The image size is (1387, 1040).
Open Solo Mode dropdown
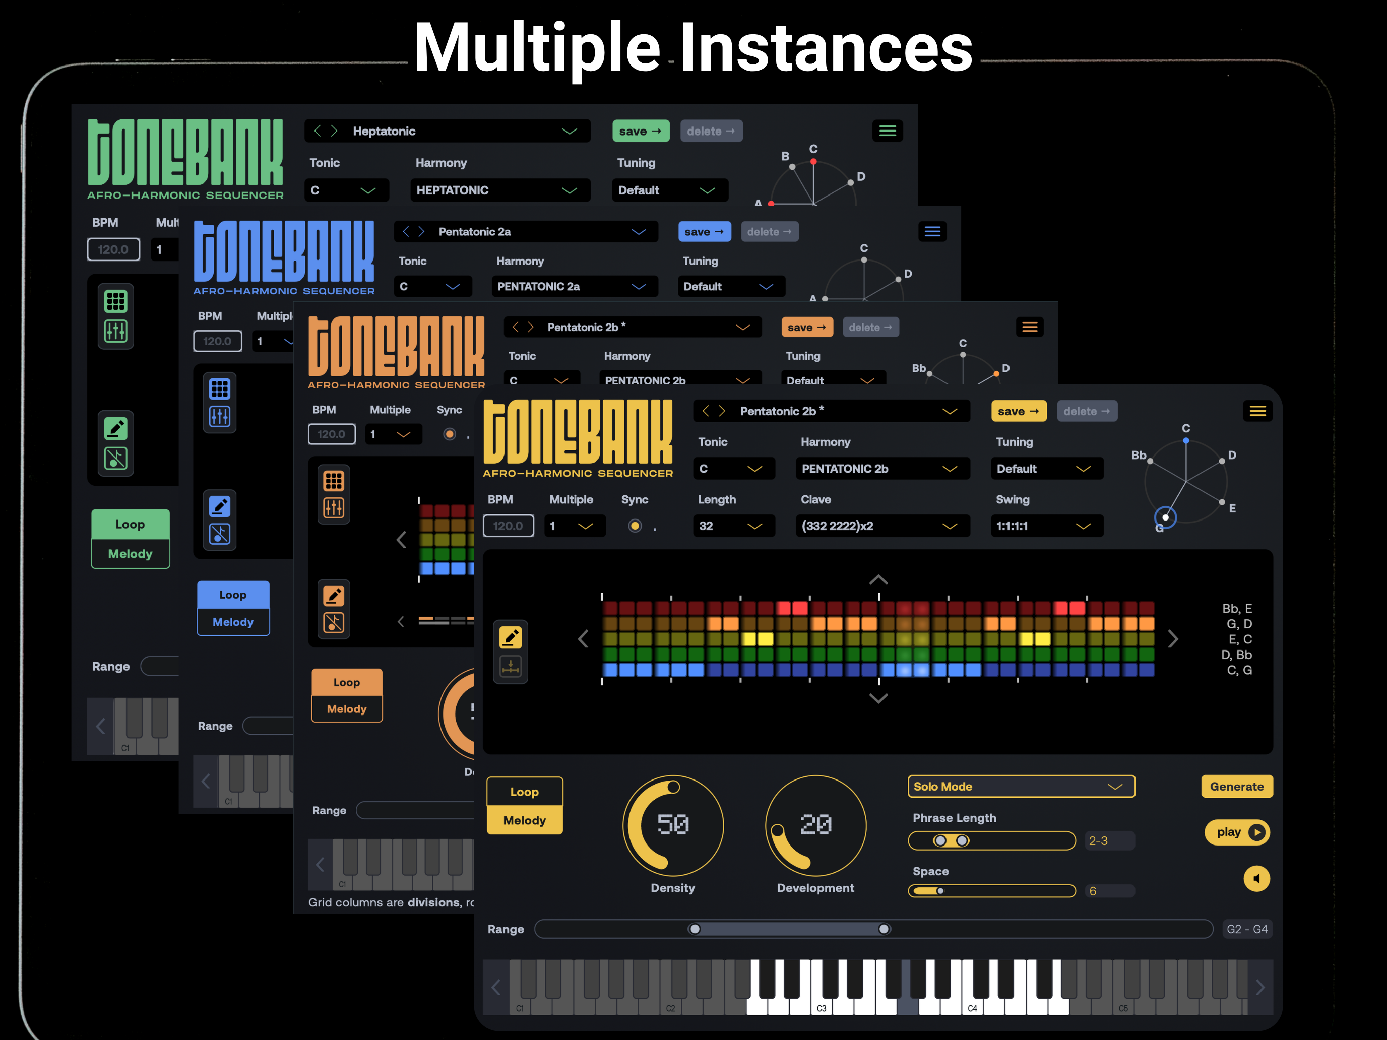tap(1021, 786)
